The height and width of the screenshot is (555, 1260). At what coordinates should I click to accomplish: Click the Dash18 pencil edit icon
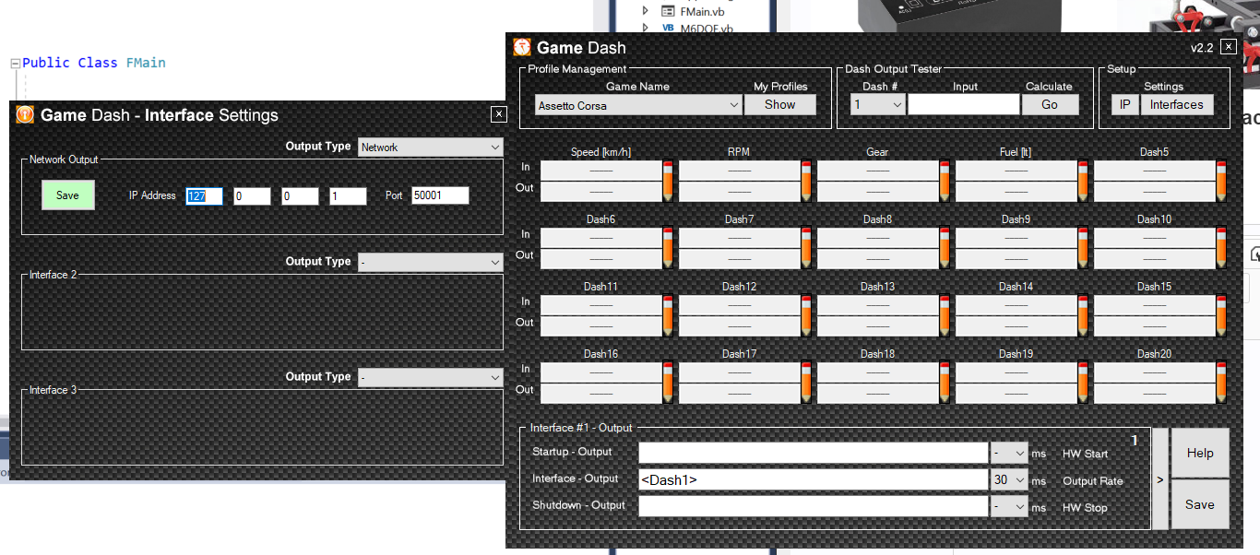pyautogui.click(x=945, y=383)
